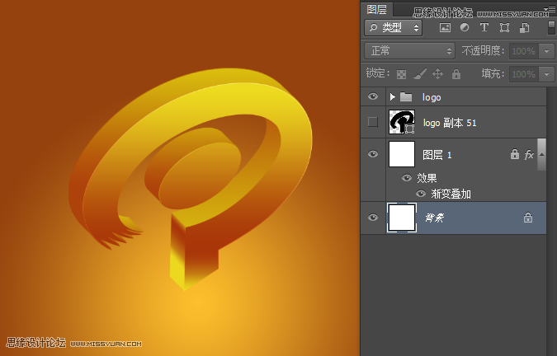
Task: Filter layers by pixel layer icon
Action: [x=445, y=28]
